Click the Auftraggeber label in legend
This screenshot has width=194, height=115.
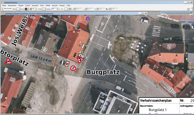tap(187, 106)
